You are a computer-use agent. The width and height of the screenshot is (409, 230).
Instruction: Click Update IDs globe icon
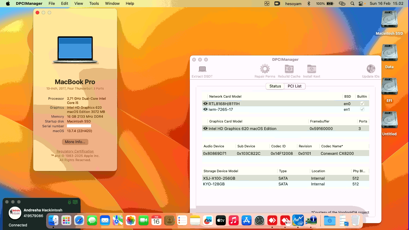pos(371,69)
